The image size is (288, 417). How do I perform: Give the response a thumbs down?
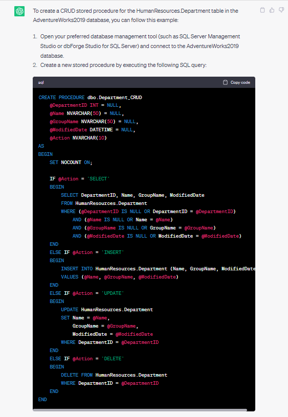(x=281, y=10)
